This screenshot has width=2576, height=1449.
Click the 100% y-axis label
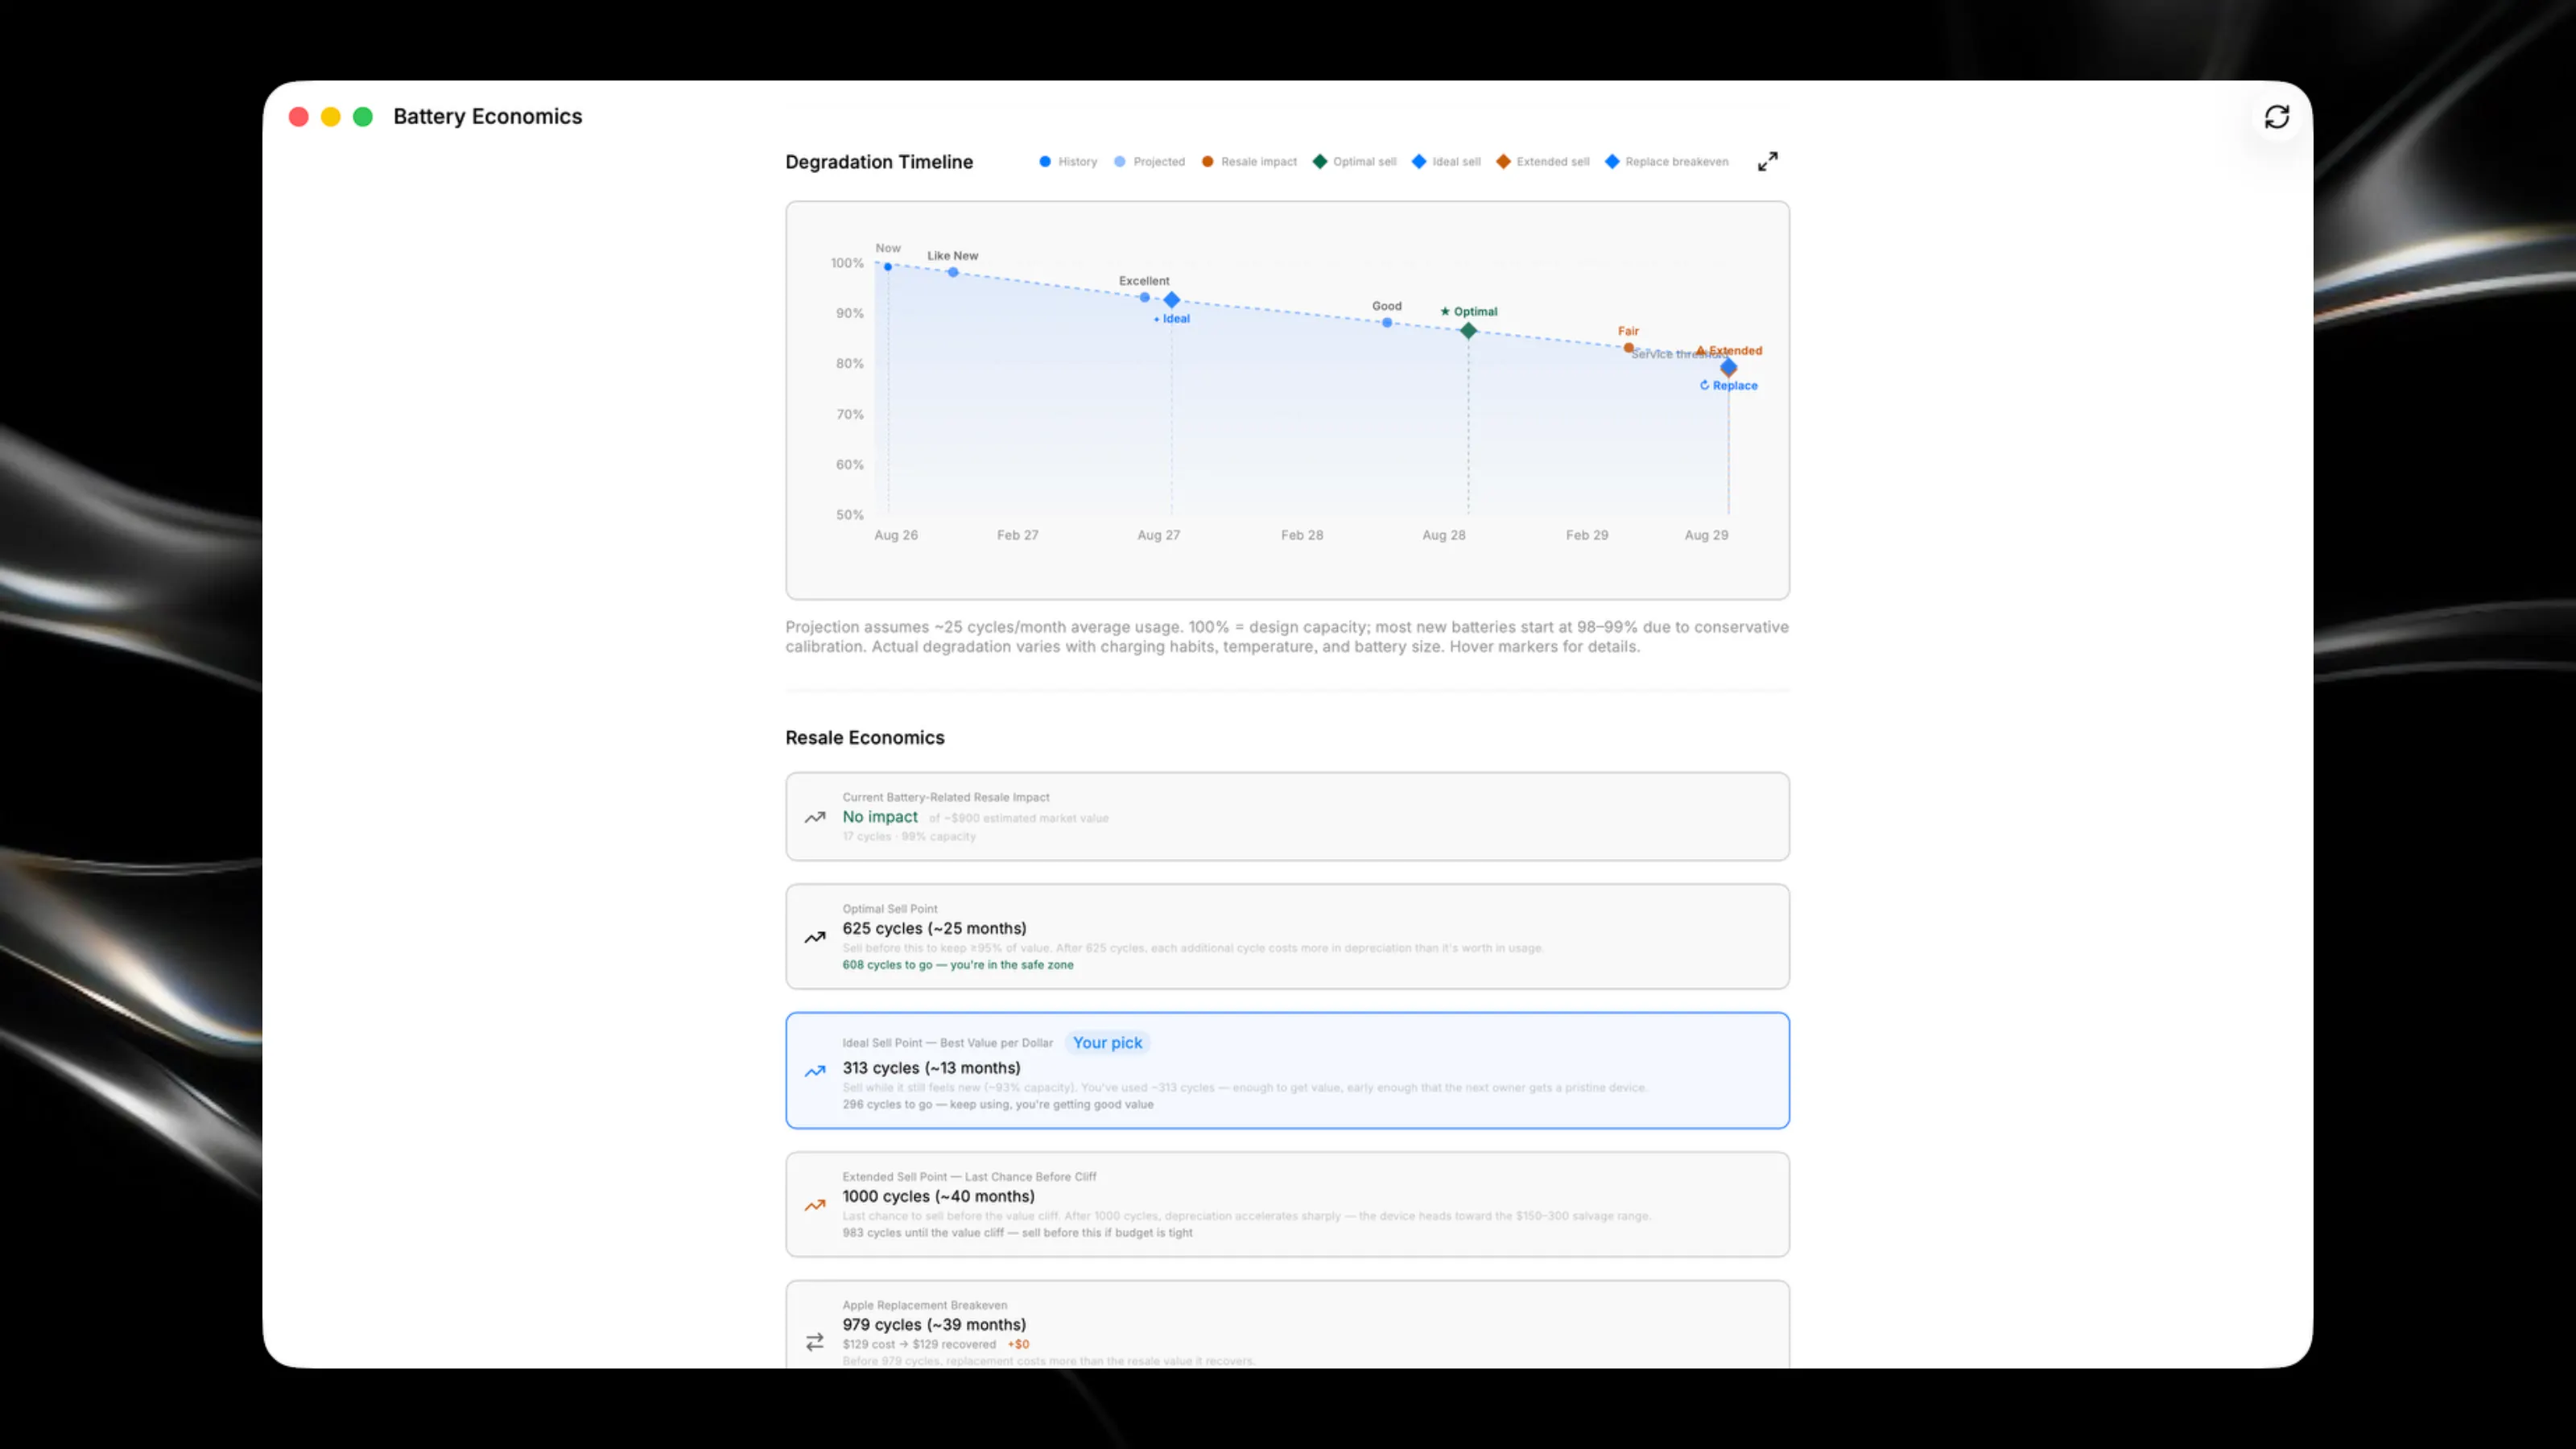tap(847, 263)
